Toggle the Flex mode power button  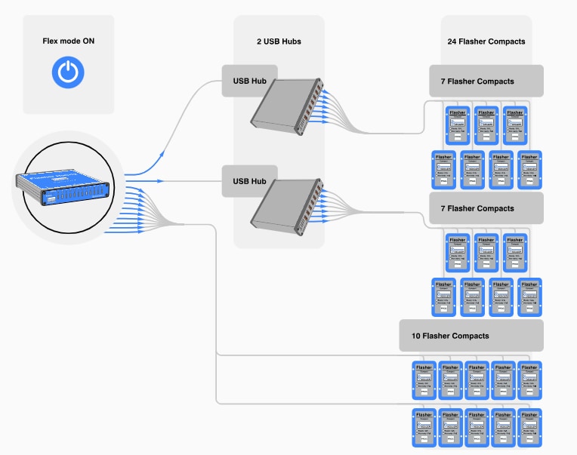(x=68, y=72)
